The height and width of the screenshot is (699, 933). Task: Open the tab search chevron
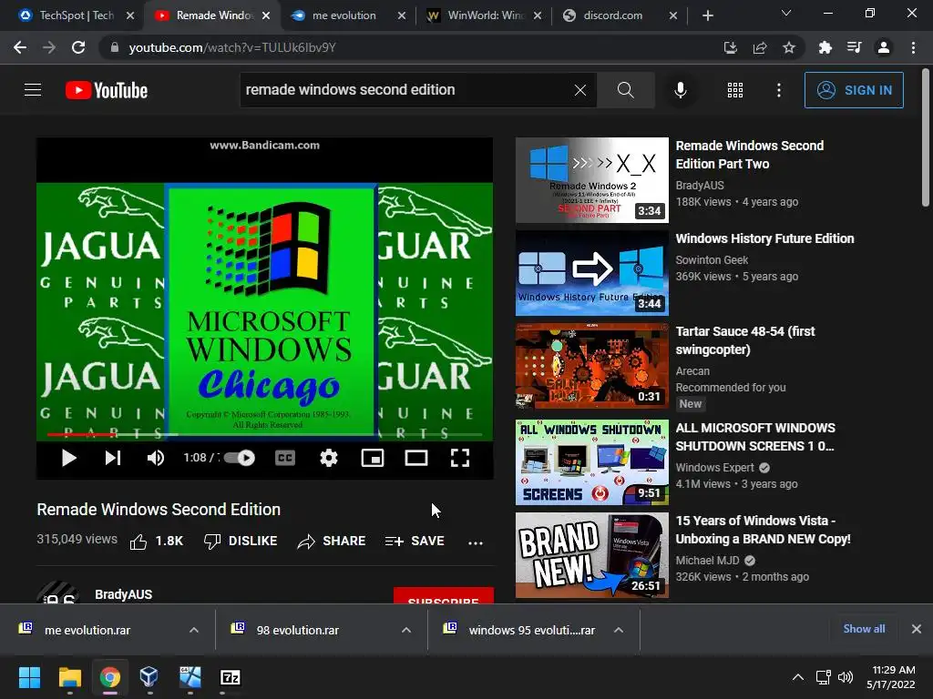coord(786,13)
